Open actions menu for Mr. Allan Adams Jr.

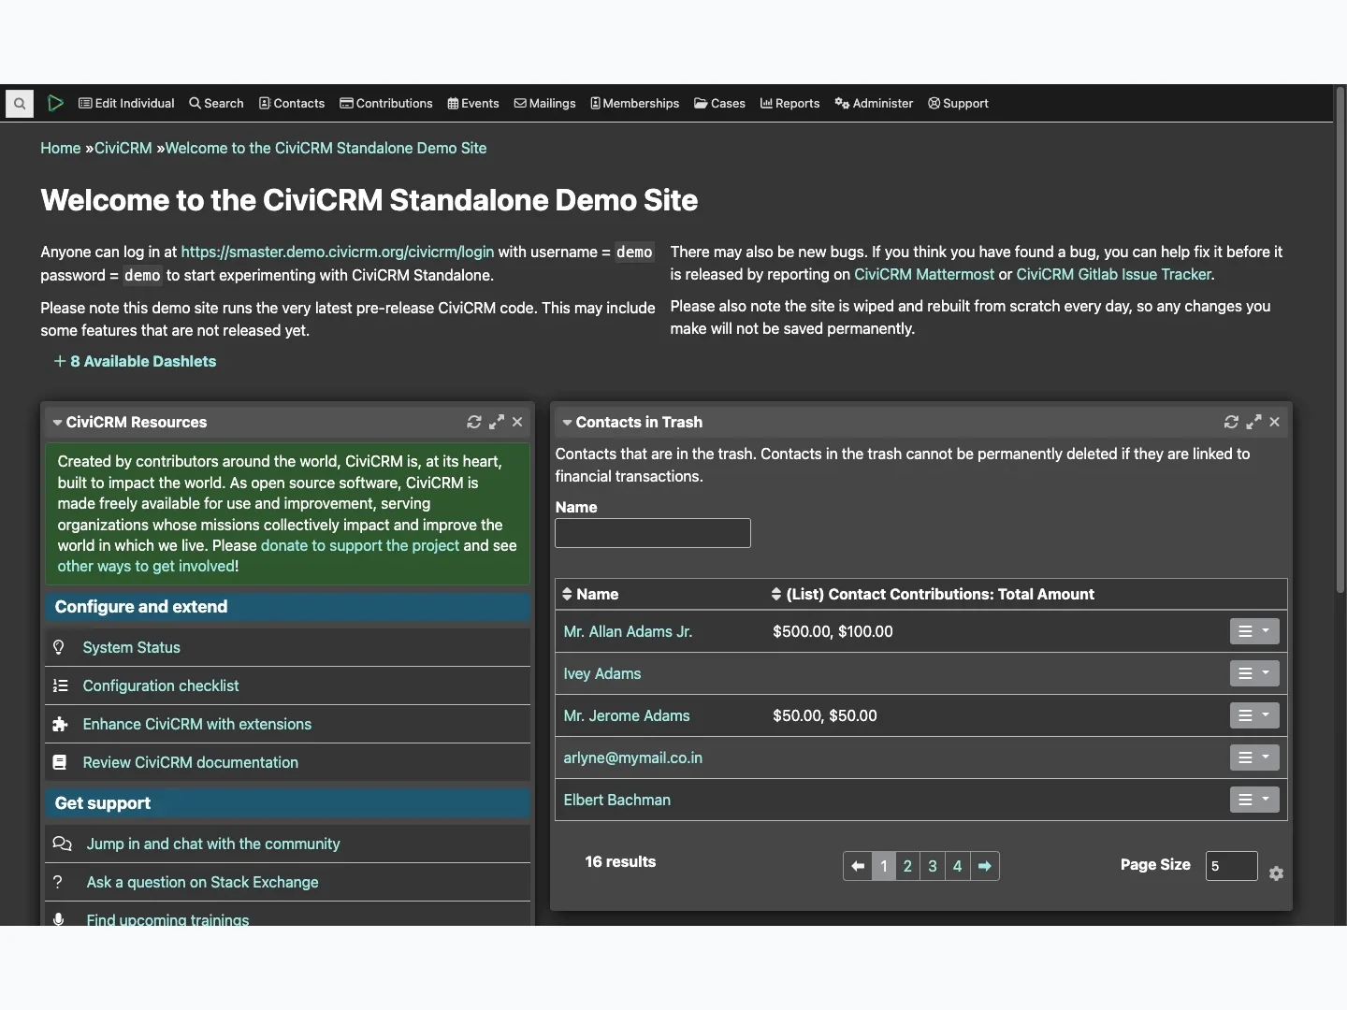[x=1254, y=631]
